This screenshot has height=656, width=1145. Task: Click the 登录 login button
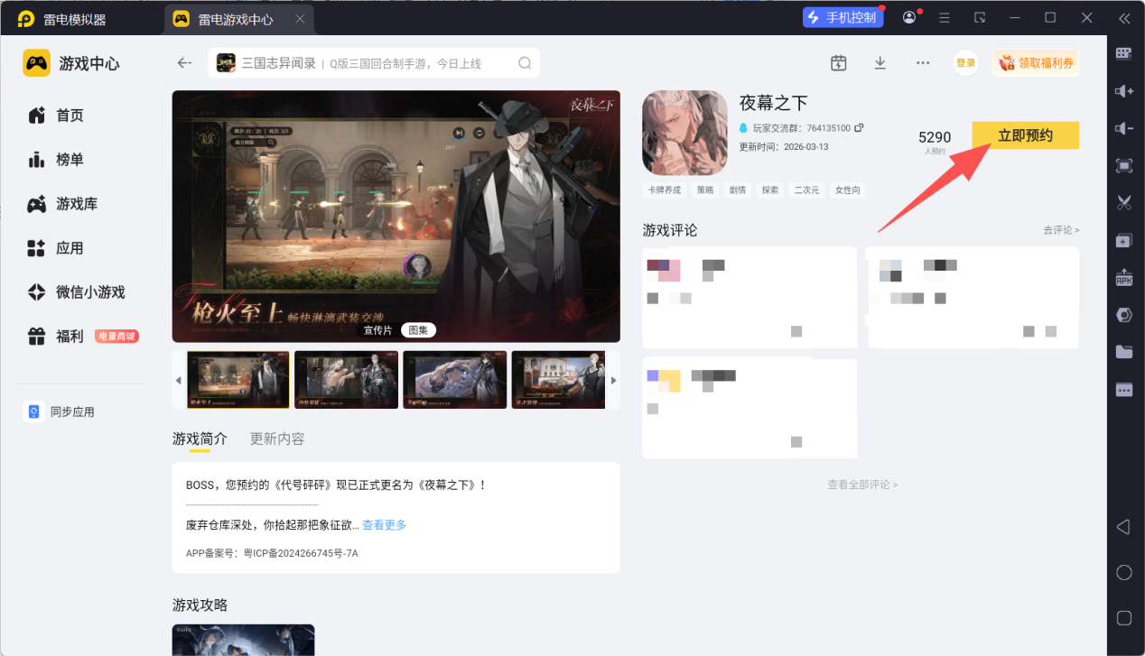coord(966,63)
